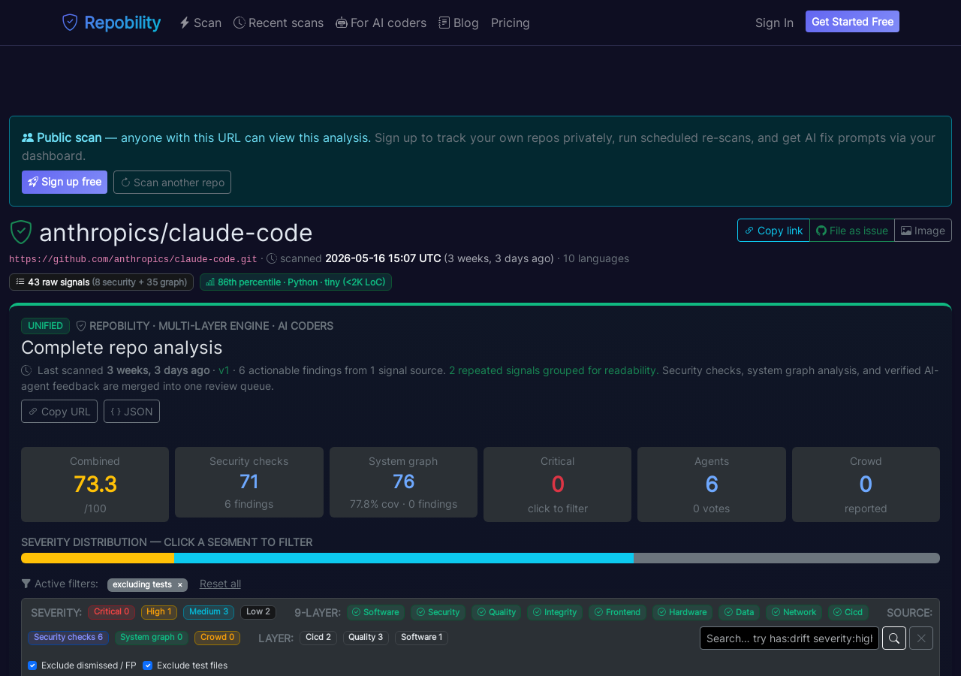This screenshot has height=676, width=961.
Task: Remove the excluding tests filter chip
Action: (179, 585)
